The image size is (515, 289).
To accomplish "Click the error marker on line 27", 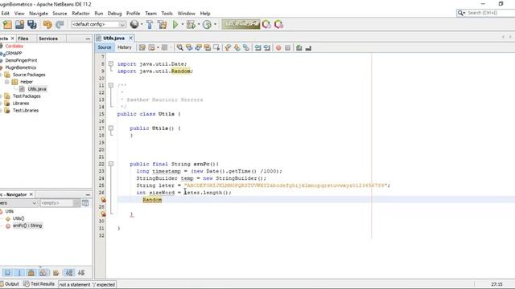I will pyautogui.click(x=103, y=200).
